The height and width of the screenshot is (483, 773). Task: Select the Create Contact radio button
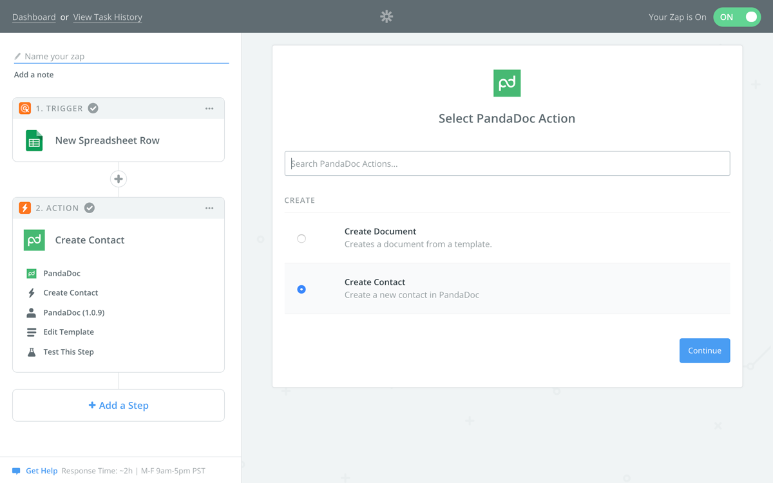pos(301,290)
